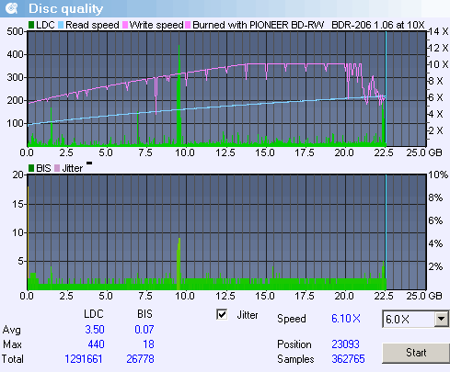
Task: Open the 6.0X speed dropdown arrow
Action: coord(441,320)
